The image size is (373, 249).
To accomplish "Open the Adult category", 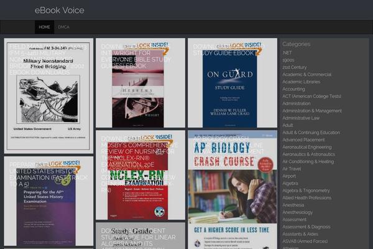I will pyautogui.click(x=288, y=125).
